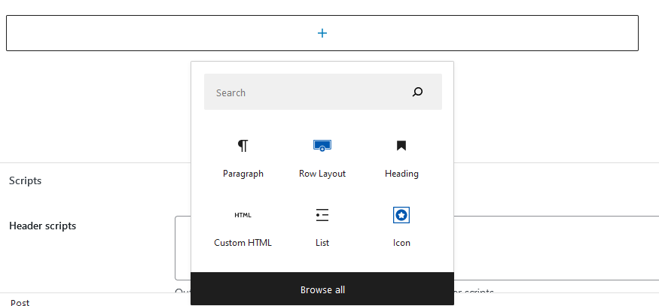Click the blue plus add-block icon
This screenshot has height=306, width=659.
[322, 33]
